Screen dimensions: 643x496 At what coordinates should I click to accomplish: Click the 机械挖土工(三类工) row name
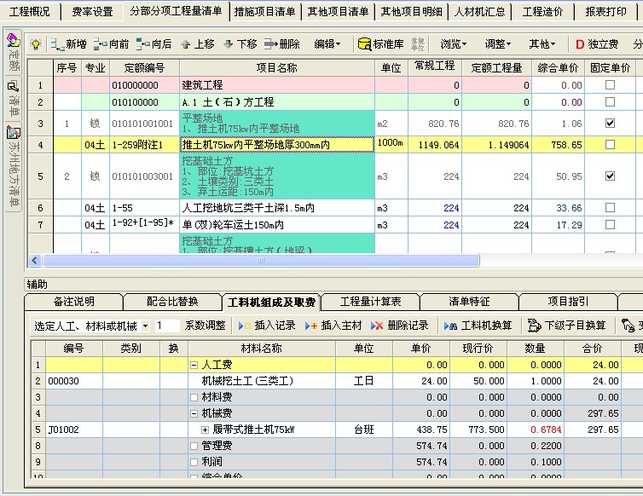[x=247, y=381]
